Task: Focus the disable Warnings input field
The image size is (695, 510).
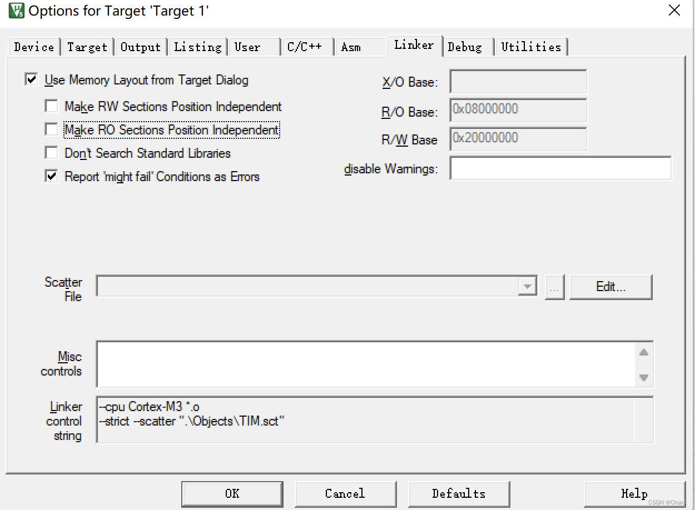Action: (x=560, y=168)
